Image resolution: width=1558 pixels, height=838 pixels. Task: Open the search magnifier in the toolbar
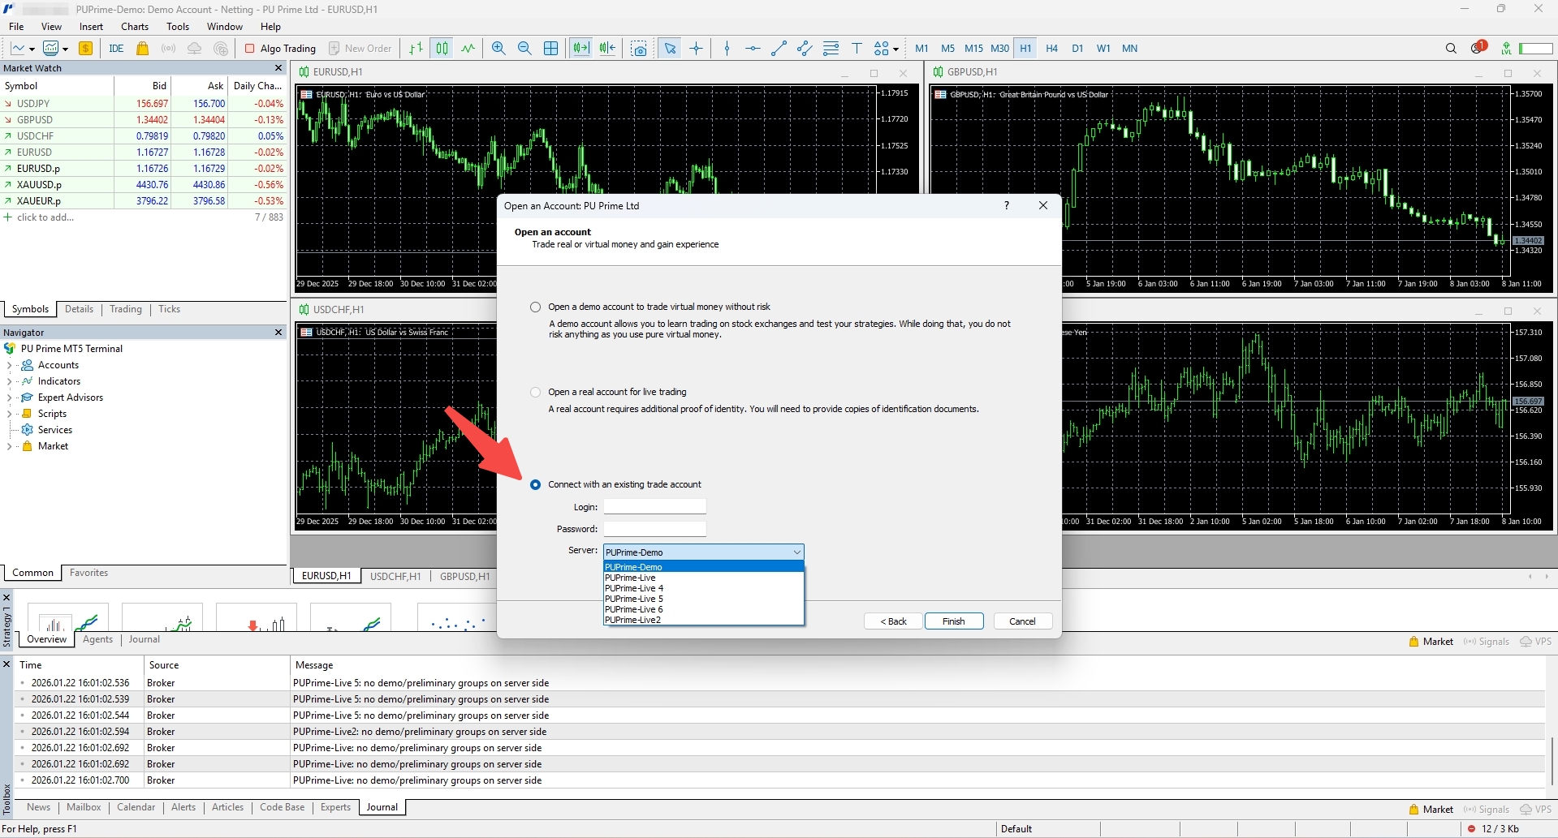click(x=1451, y=49)
